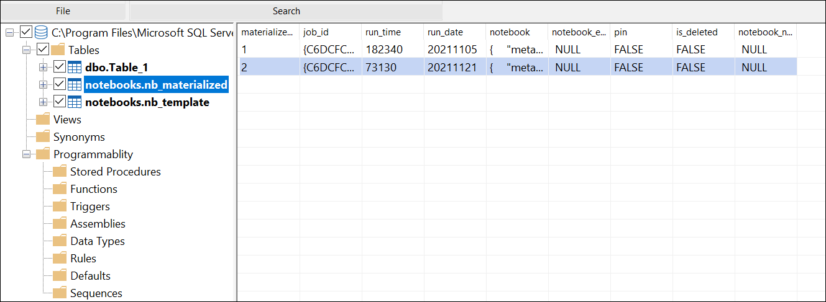Click the Defaults folder icon
Viewport: 826px width, 302px height.
click(60, 275)
